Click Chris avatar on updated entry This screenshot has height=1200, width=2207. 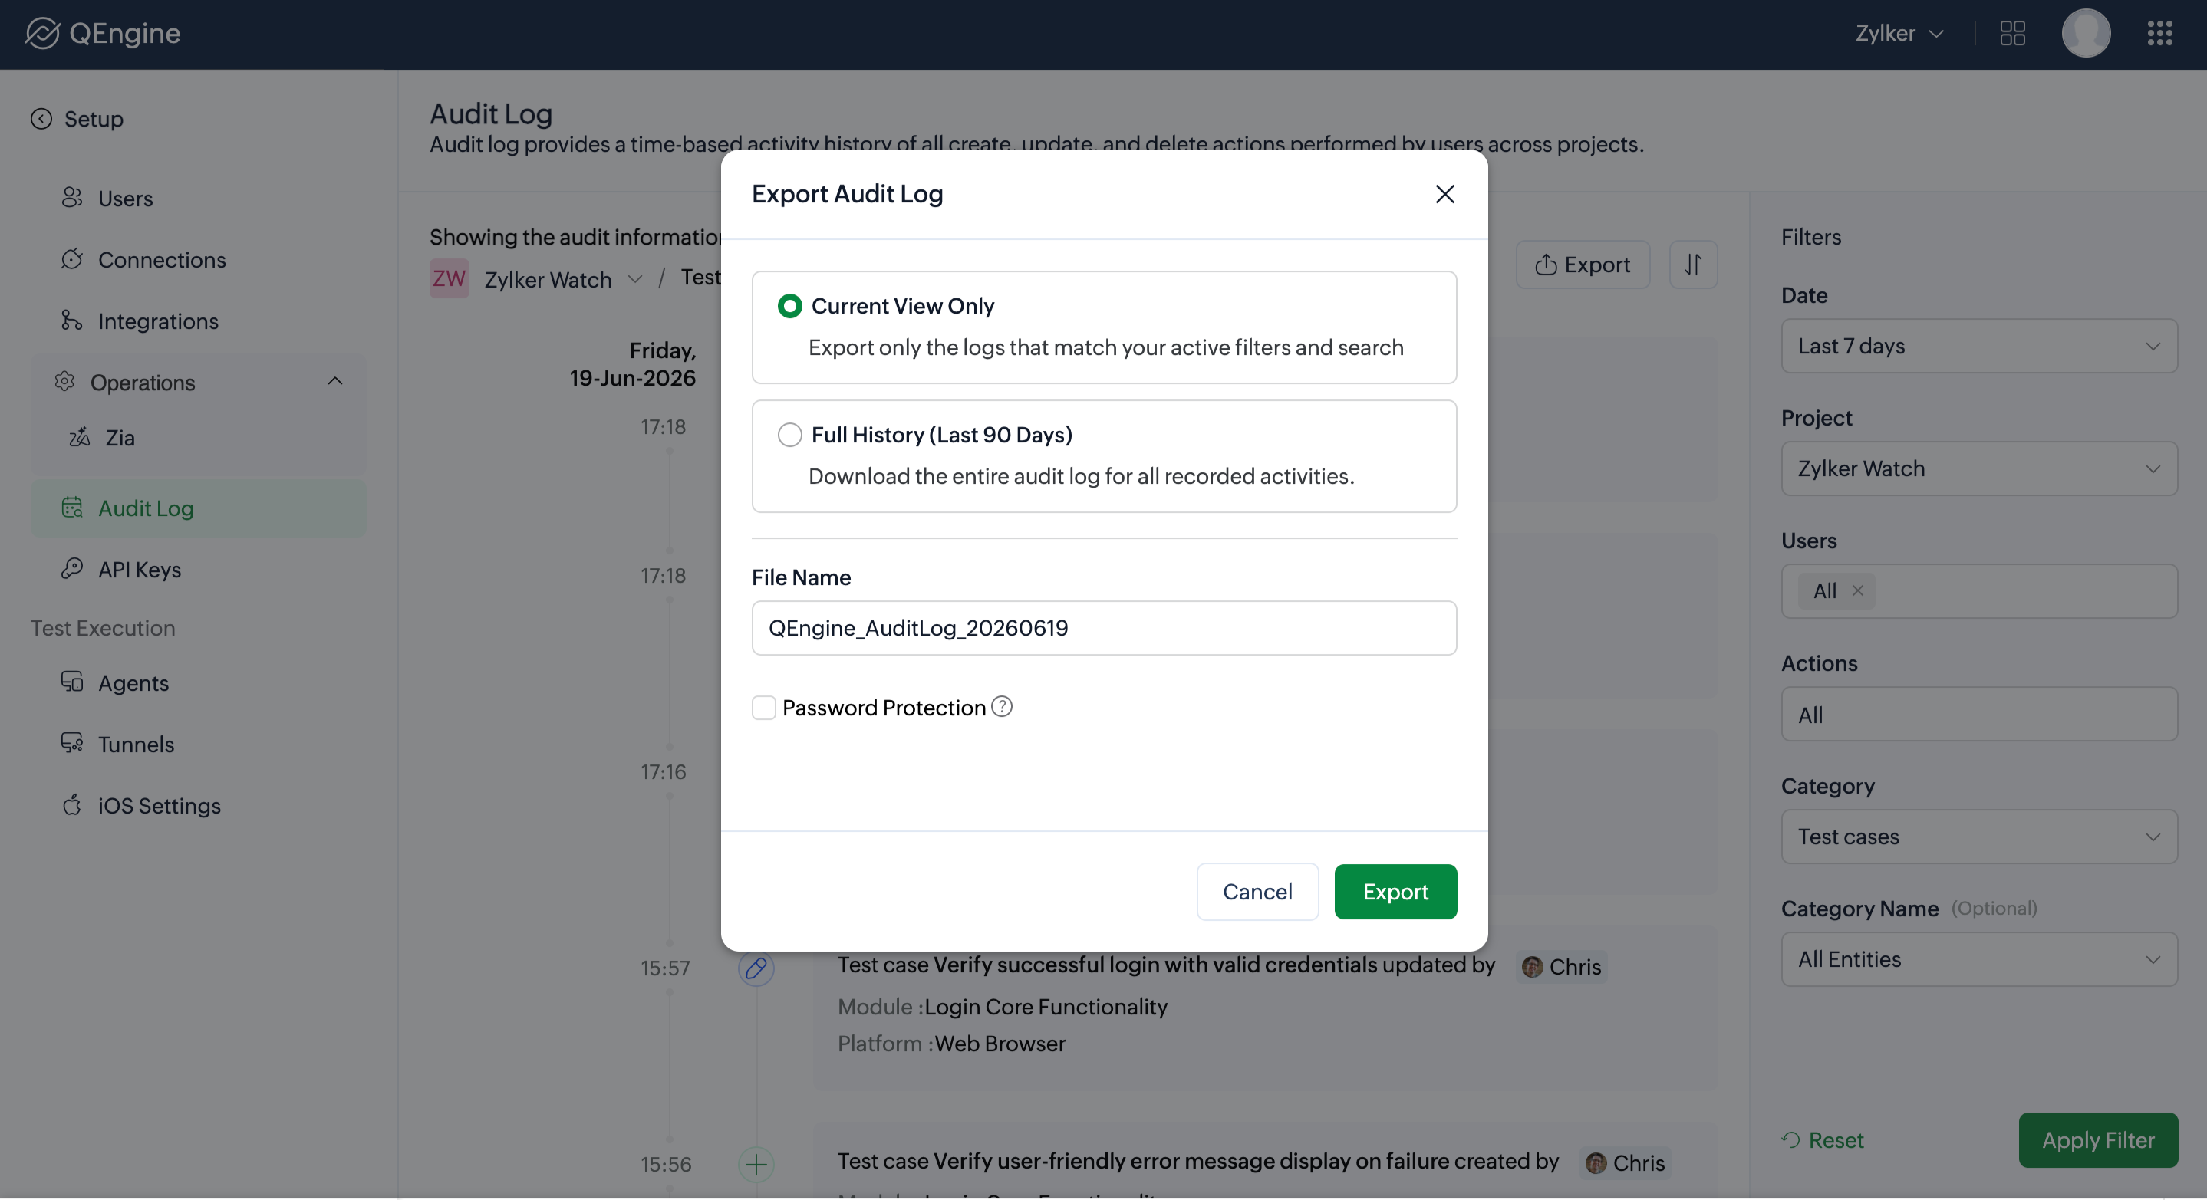pos(1532,967)
